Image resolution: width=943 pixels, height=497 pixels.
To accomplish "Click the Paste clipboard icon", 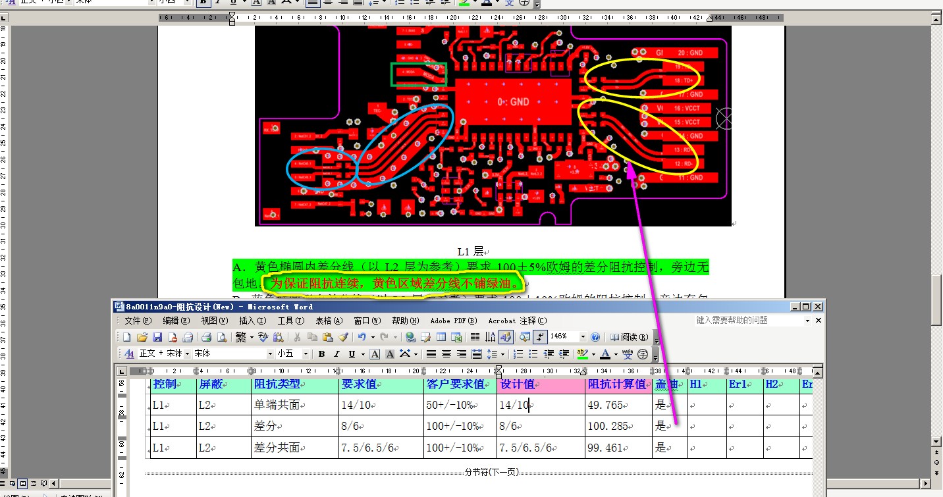I will point(327,337).
